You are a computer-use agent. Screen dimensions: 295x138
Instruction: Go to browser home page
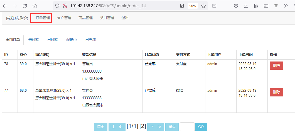point(35,6)
